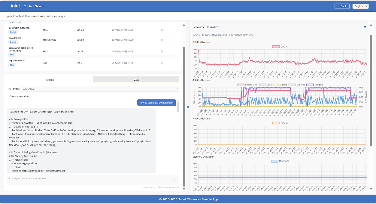Click the Memory Utilization heading
The width and height of the screenshot is (376, 204).
click(x=203, y=157)
